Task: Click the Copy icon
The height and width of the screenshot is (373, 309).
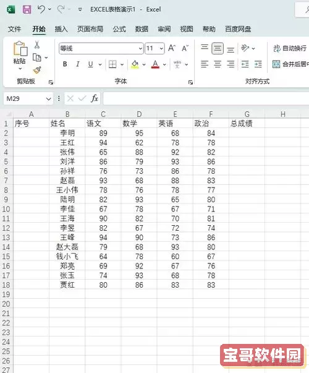Action: click(37, 58)
